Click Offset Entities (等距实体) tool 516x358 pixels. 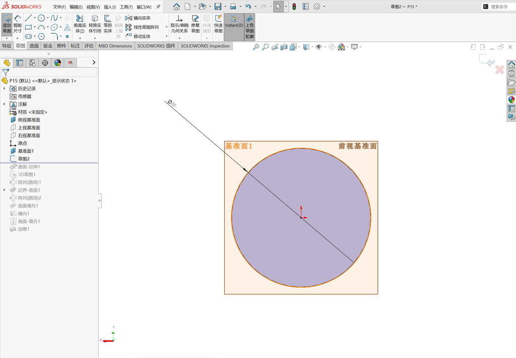(x=108, y=24)
